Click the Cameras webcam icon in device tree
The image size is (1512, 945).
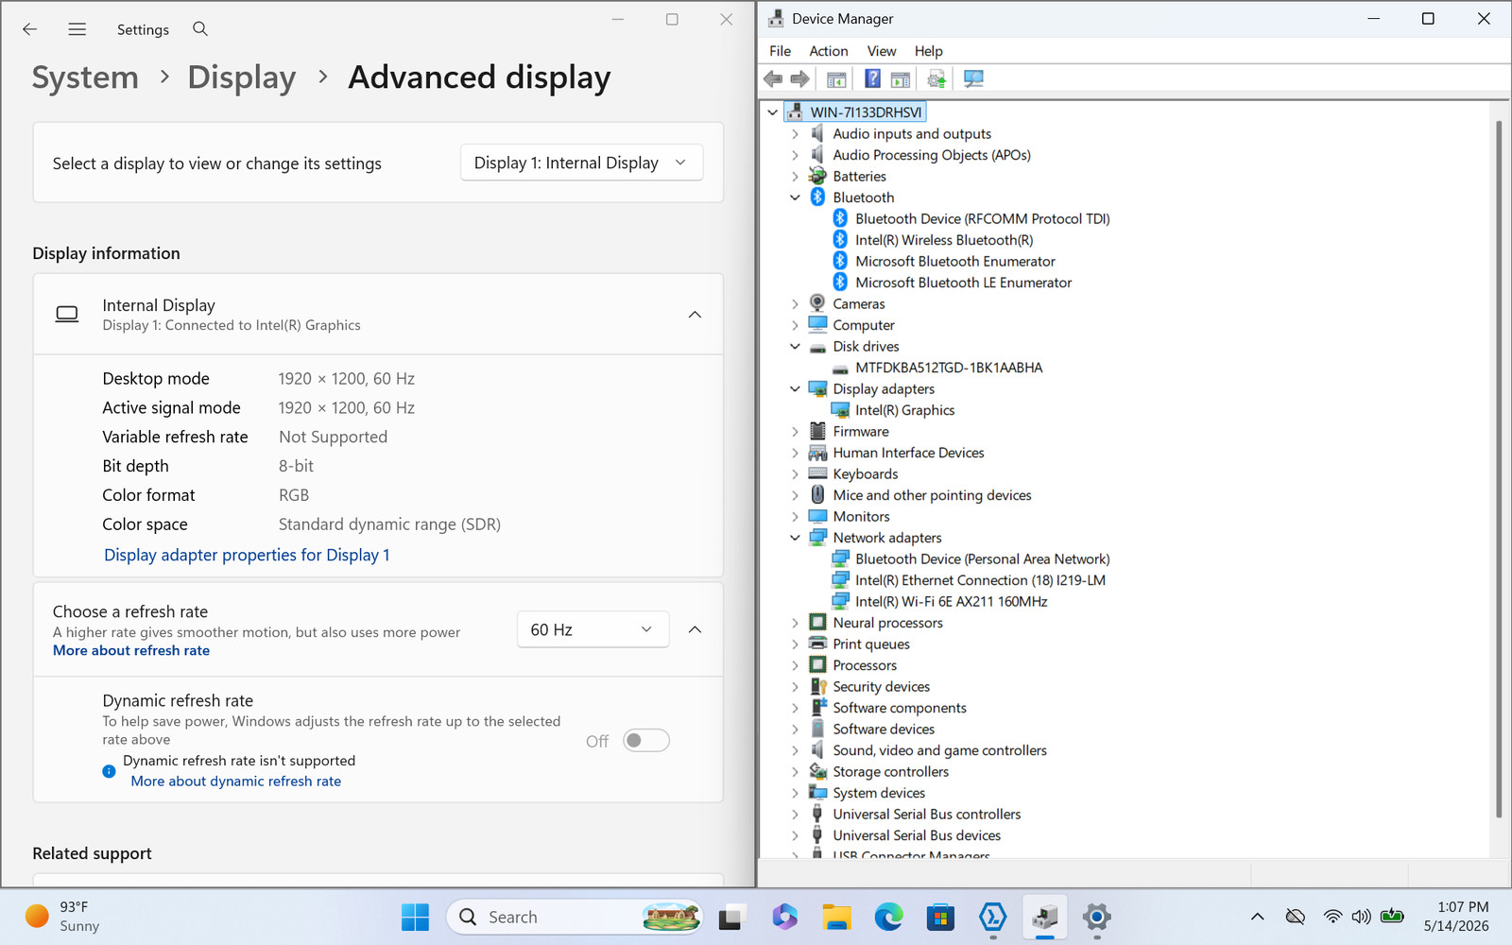[x=817, y=303]
